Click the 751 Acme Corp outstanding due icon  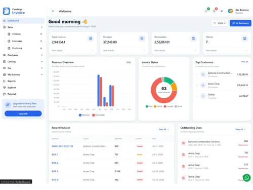coord(183,155)
